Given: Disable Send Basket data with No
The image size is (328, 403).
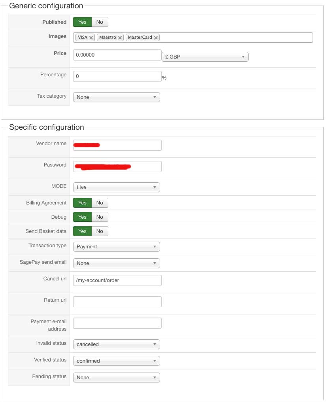Looking at the screenshot, I should (100, 231).
